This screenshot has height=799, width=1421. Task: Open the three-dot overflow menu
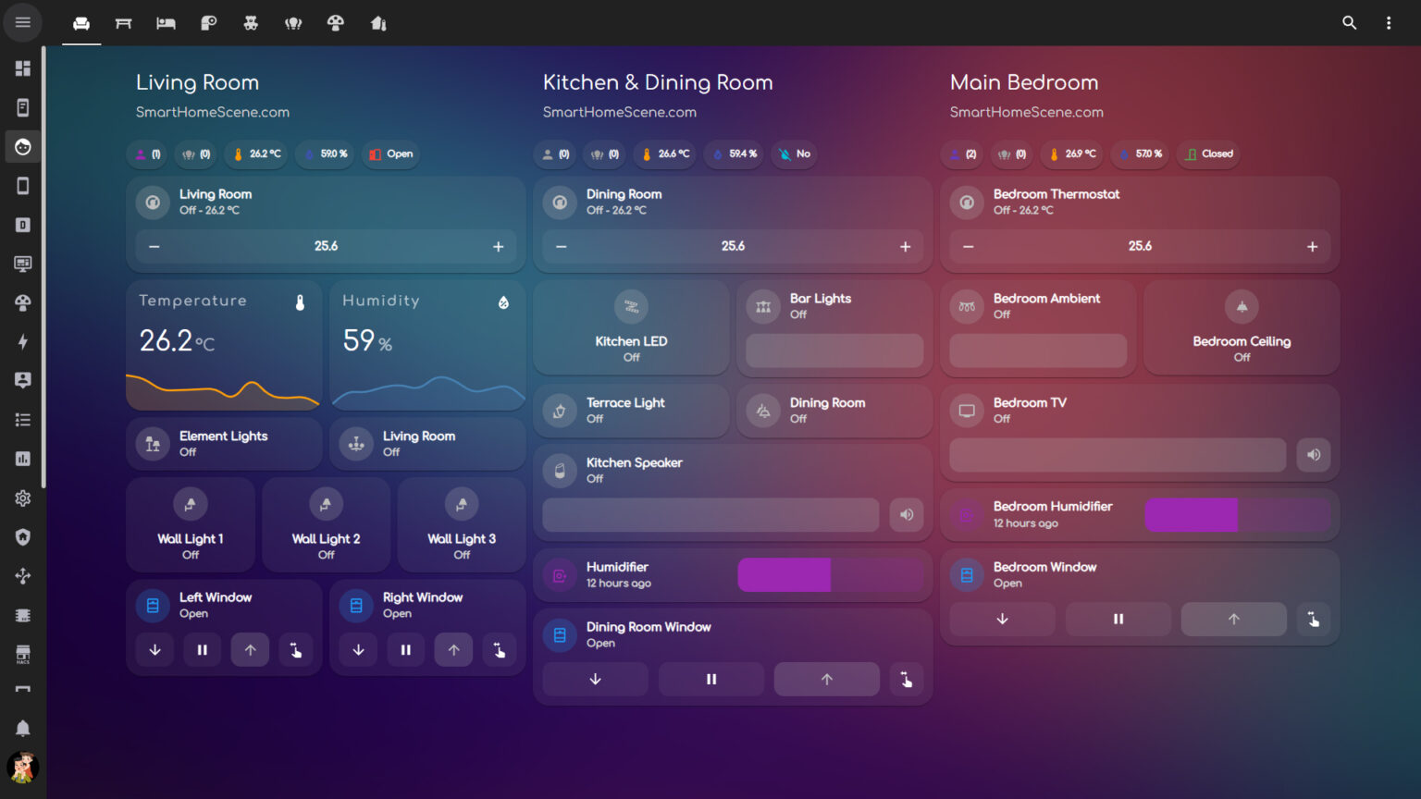pos(1389,23)
